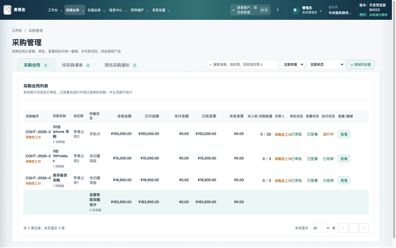Open the help question mark icon
The image size is (396, 248).
(x=277, y=10)
